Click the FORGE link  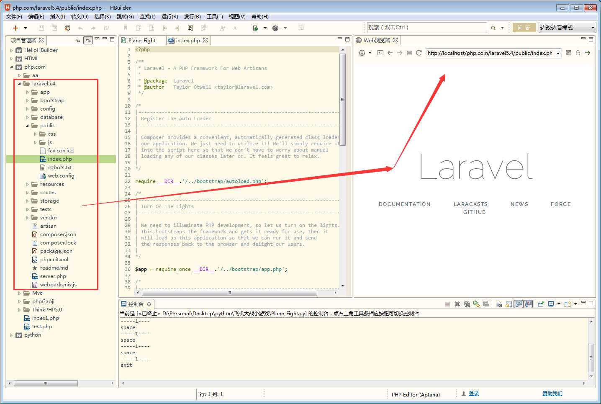(561, 204)
